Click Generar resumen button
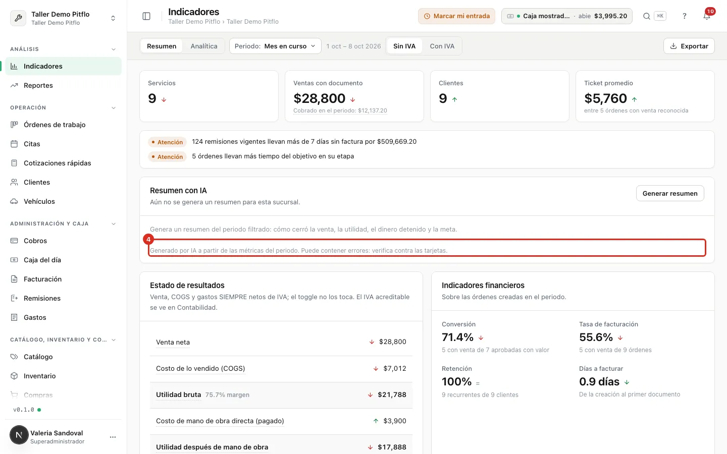Viewport: 727px width, 454px height. [x=670, y=193]
